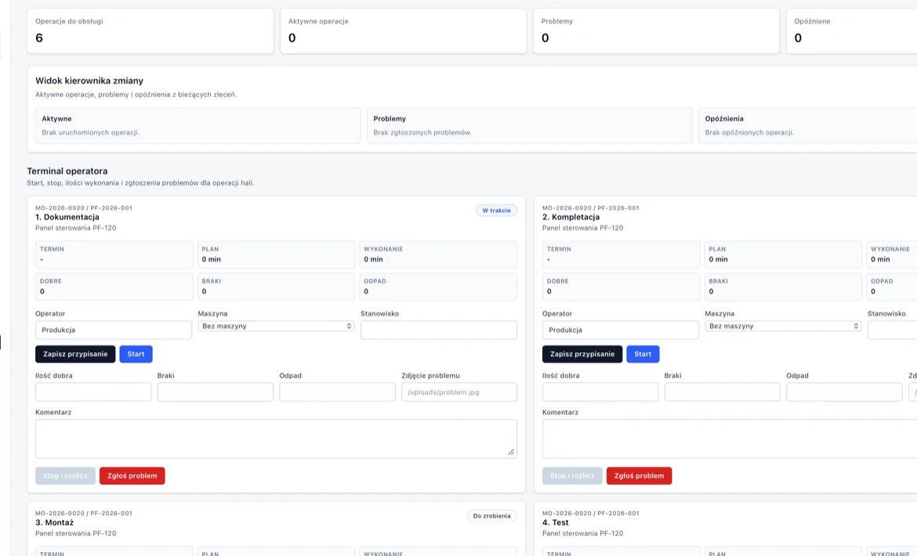917x556 pixels.
Task: Click the Aktywne operacje summary card
Action: coord(404,31)
